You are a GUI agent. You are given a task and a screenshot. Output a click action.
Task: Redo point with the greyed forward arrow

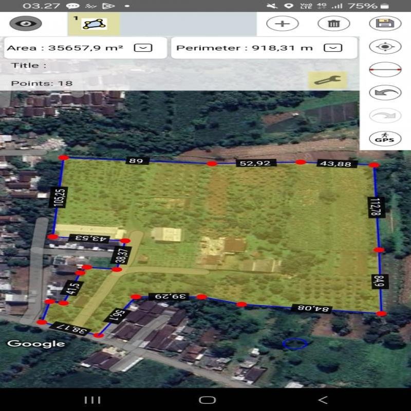click(385, 116)
